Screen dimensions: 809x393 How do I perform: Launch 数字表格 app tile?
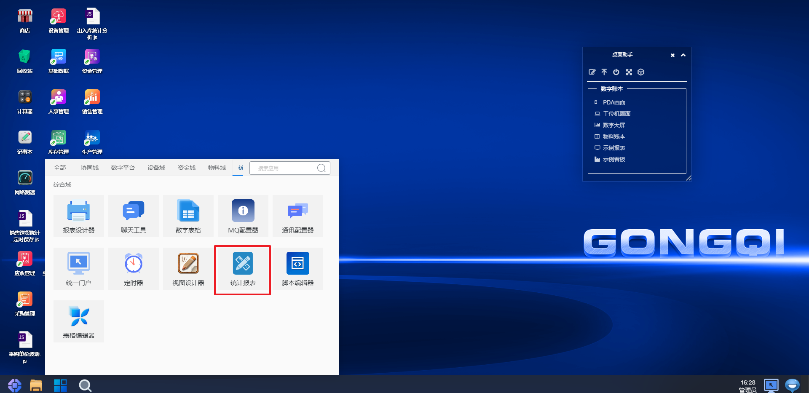188,216
